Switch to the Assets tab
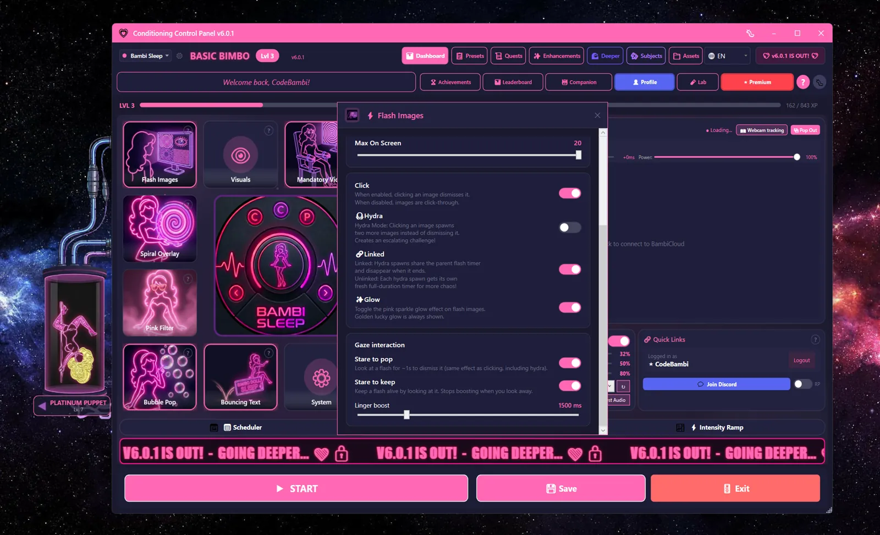 (686, 56)
